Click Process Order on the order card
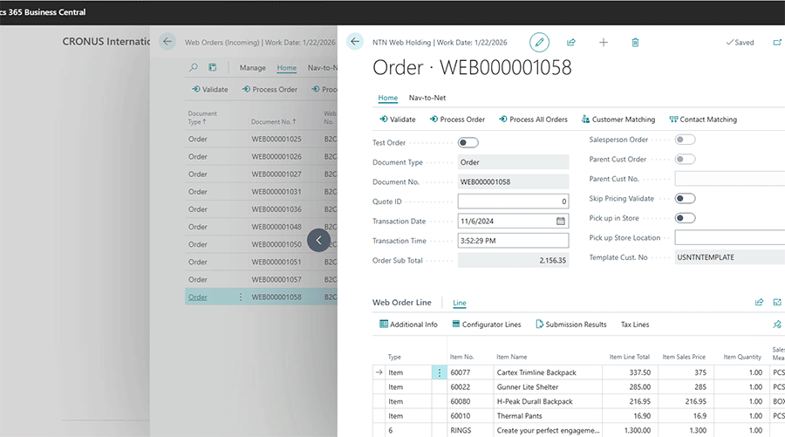 click(x=457, y=119)
